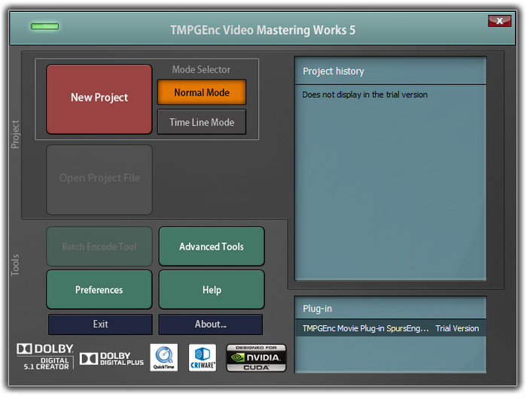Click the Exit button
This screenshot has height=399, width=527.
coord(100,324)
